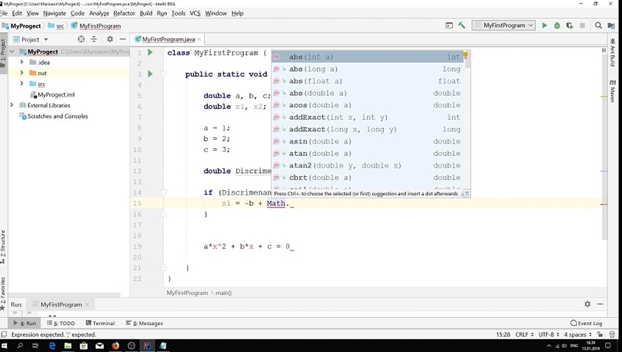Open Run panel settings gear
This screenshot has height=352, width=622.
pyautogui.click(x=587, y=304)
